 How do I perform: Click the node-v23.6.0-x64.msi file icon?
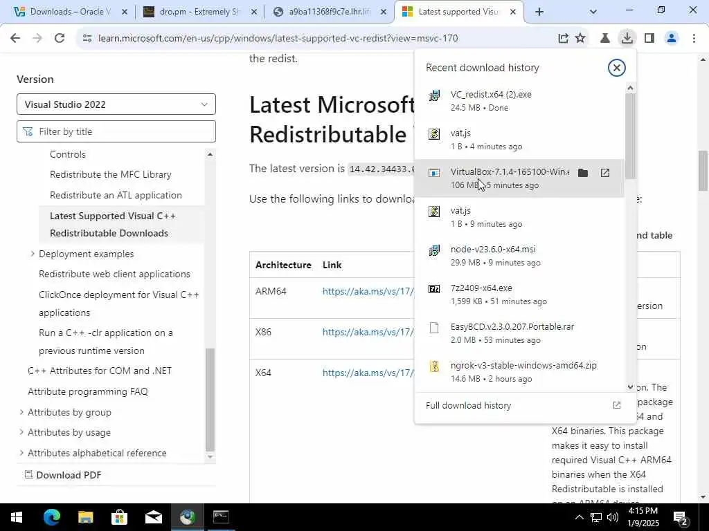pos(434,250)
